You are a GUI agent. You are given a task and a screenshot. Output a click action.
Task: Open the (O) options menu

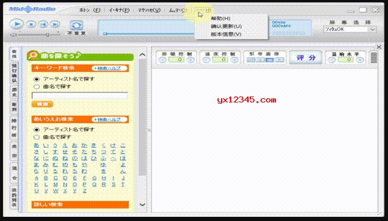(178, 10)
